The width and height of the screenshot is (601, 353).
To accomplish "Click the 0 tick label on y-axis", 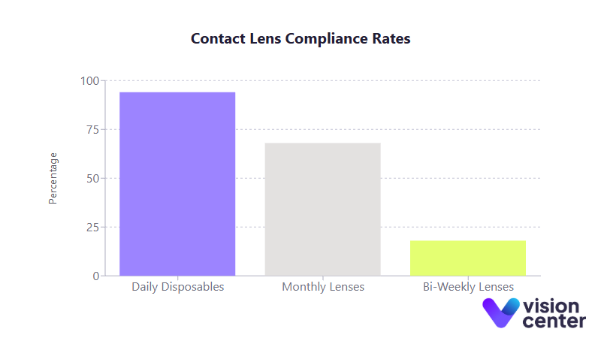I will pyautogui.click(x=95, y=276).
